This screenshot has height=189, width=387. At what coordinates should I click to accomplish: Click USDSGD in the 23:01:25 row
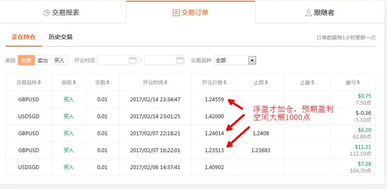[29, 116]
